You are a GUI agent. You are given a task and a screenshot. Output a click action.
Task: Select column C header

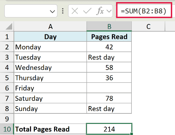(x=149, y=26)
